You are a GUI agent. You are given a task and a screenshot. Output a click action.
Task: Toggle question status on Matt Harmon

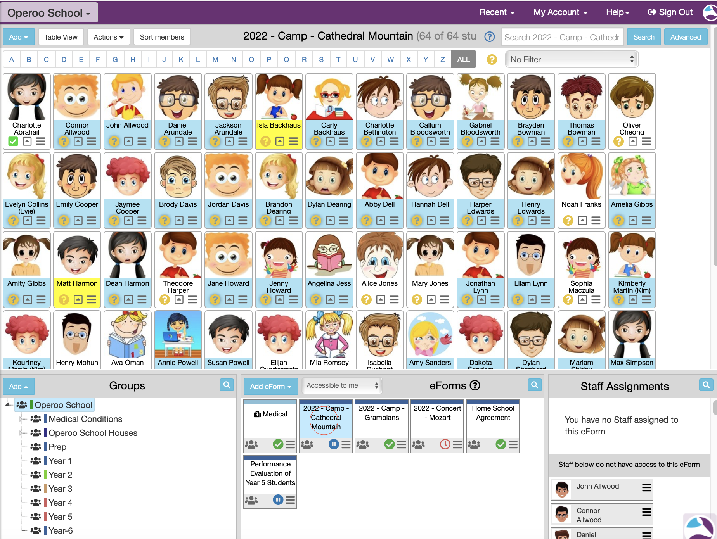click(x=64, y=300)
